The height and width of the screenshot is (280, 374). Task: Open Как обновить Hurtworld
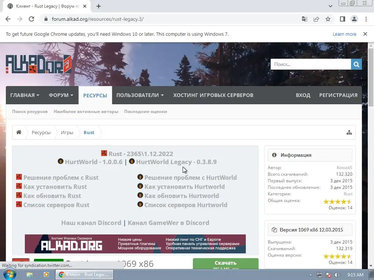pyautogui.click(x=182, y=196)
